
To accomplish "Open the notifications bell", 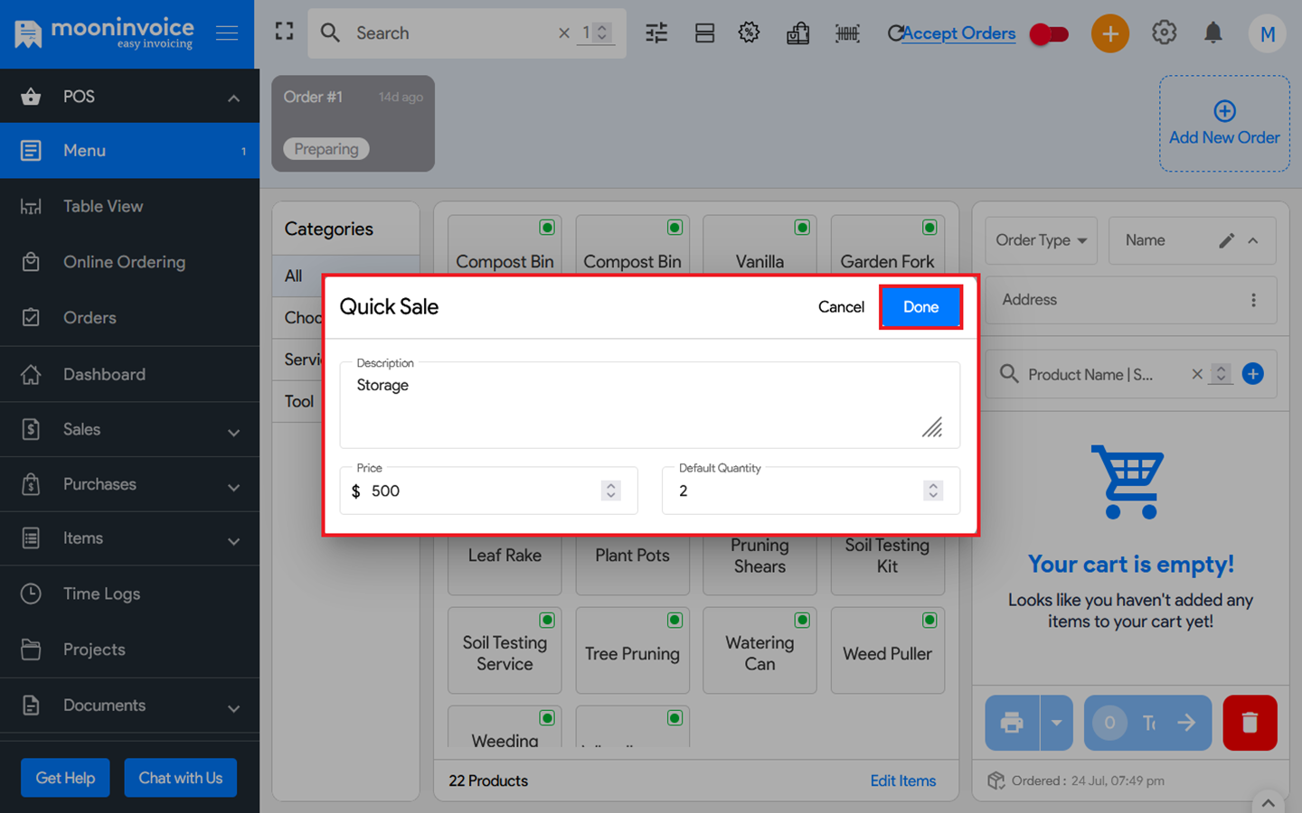I will [x=1212, y=33].
